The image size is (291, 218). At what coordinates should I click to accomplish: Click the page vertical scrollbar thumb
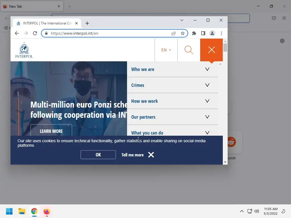click(225, 47)
